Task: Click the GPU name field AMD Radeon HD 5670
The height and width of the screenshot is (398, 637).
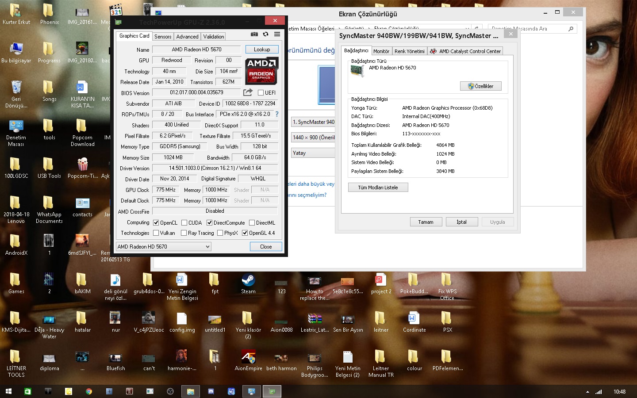Action: click(x=196, y=50)
